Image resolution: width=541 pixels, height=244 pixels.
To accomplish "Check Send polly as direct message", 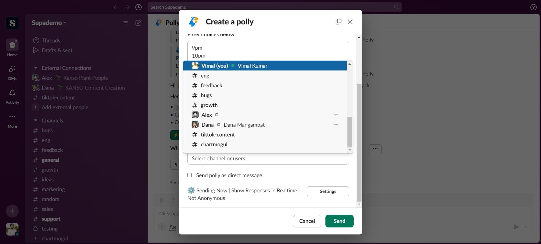I will click(189, 175).
